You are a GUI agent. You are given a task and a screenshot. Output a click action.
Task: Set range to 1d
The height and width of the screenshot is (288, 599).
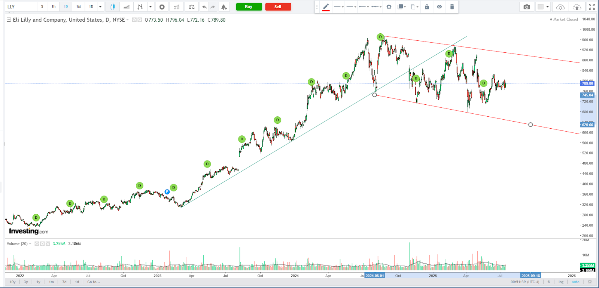point(77,282)
